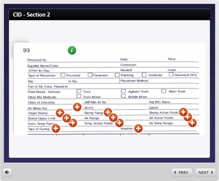This screenshot has width=219, height=181.
Task: Tick the Agitator Truck checkbox
Action: click(124, 91)
